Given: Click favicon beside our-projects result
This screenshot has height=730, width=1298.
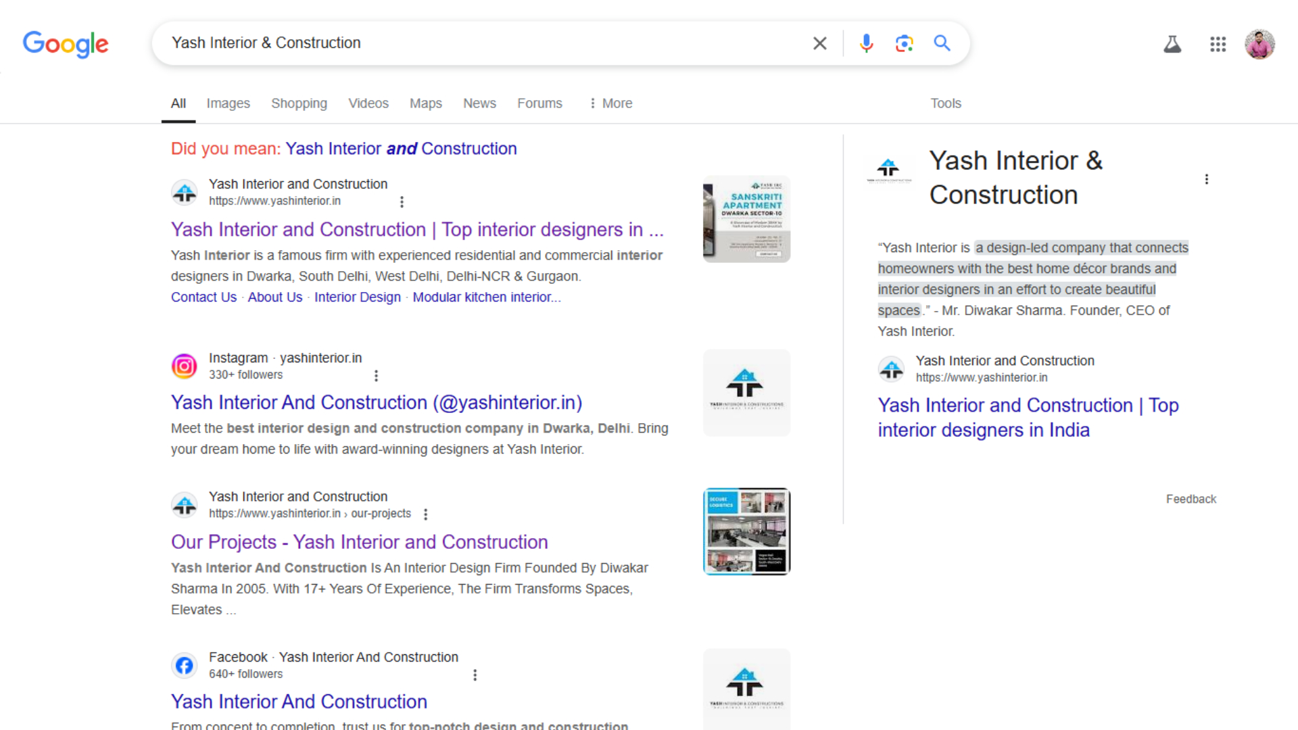Looking at the screenshot, I should 184,505.
